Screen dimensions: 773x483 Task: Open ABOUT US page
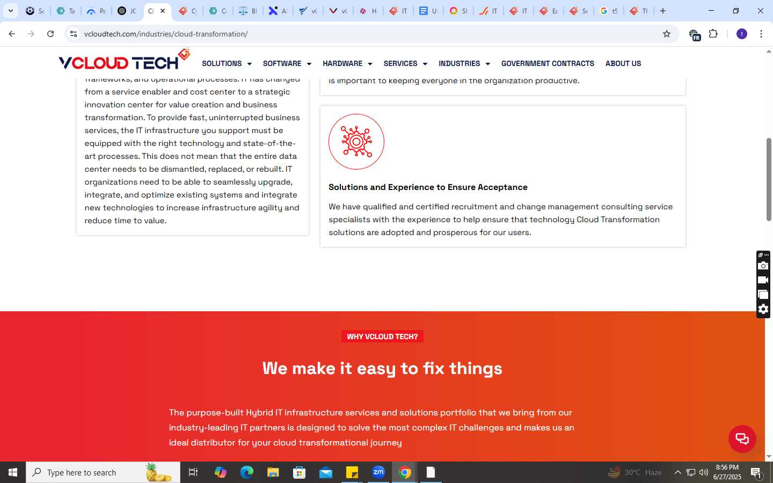[x=623, y=63]
